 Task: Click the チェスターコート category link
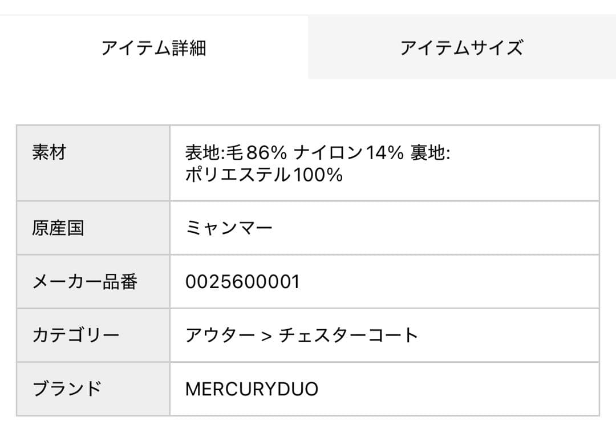[x=348, y=334]
